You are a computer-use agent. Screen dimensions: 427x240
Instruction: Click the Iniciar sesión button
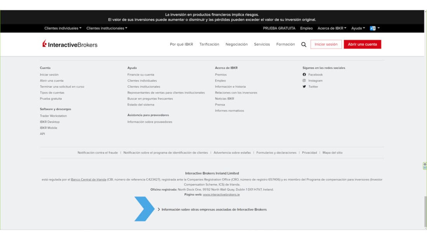coord(326,44)
